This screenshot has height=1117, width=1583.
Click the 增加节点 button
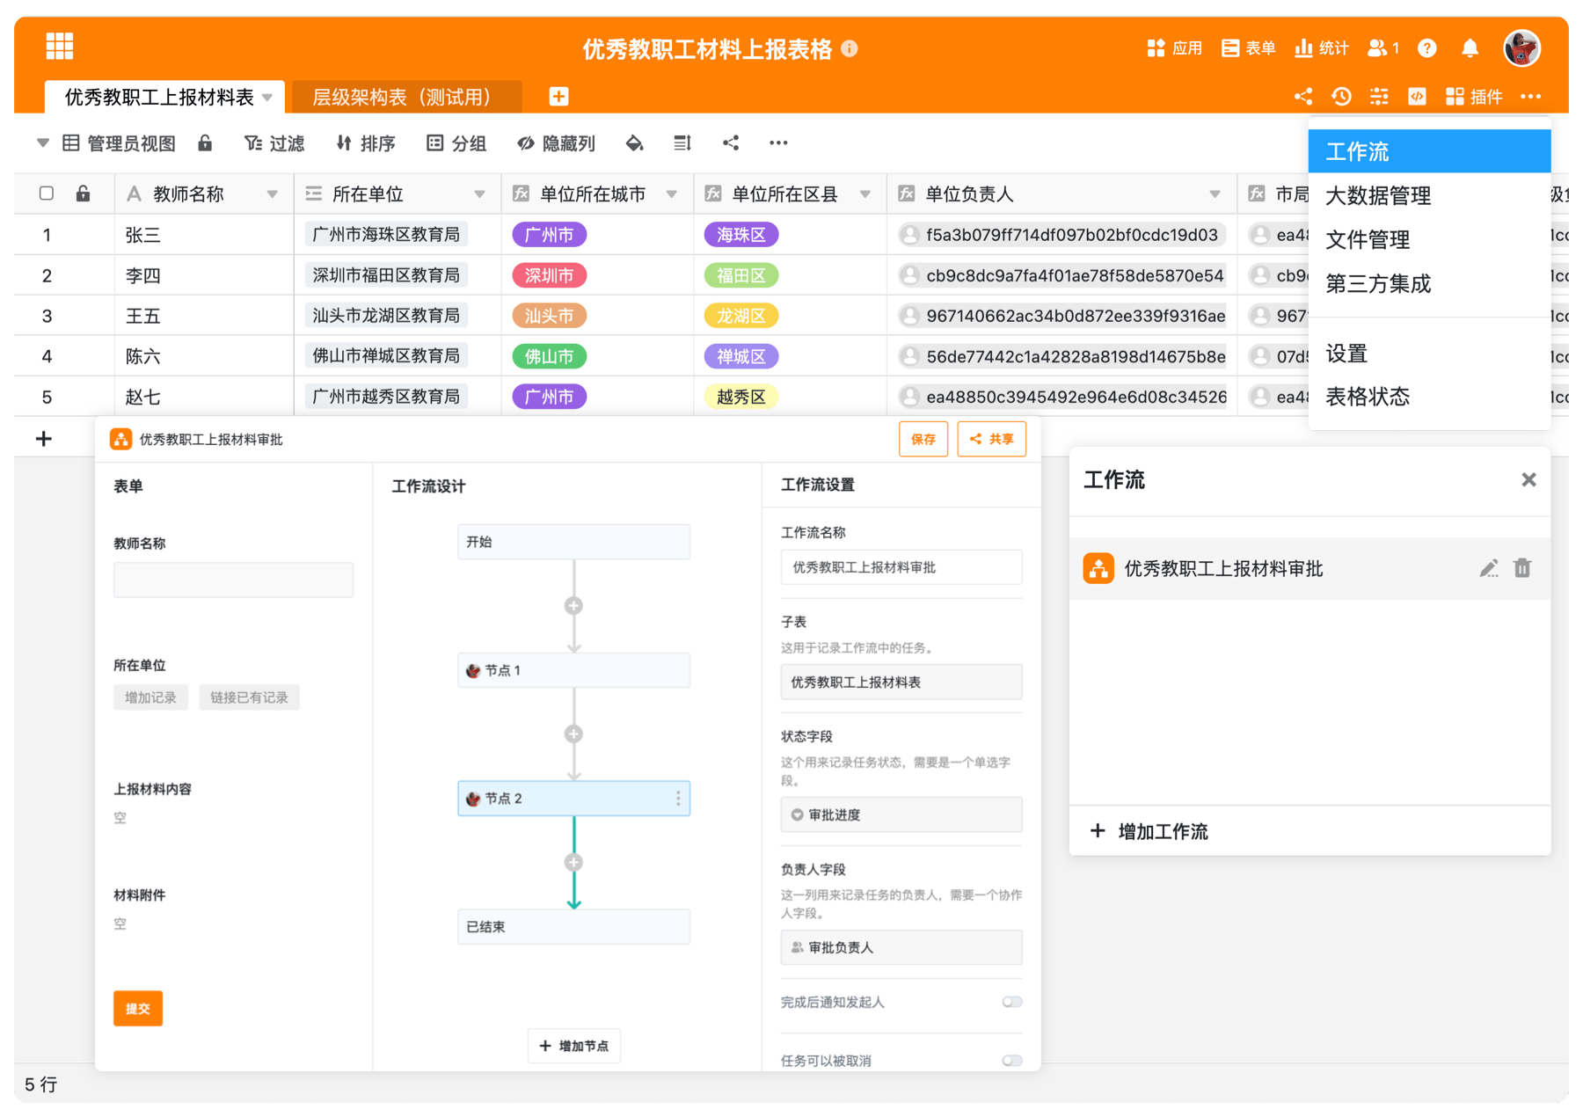[x=574, y=1046]
